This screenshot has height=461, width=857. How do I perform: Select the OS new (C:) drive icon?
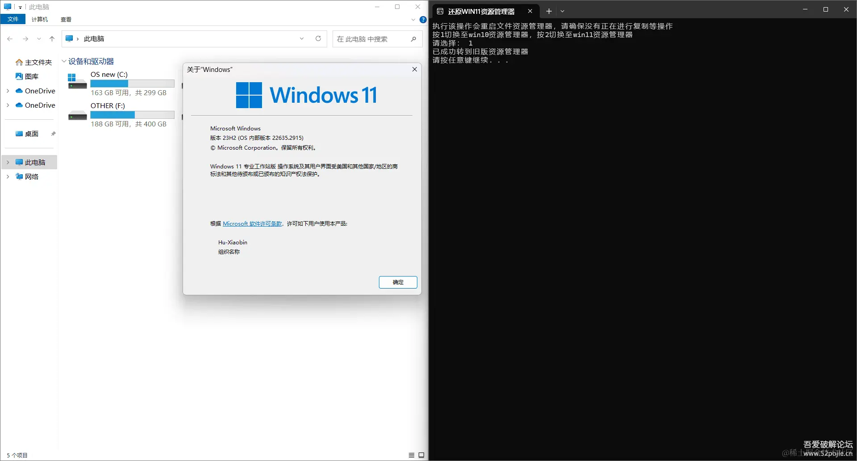pos(77,81)
